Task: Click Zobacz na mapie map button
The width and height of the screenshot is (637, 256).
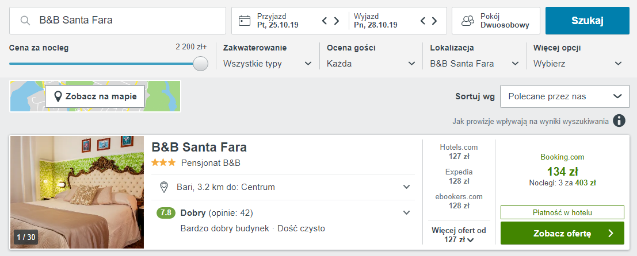Action: click(x=95, y=96)
